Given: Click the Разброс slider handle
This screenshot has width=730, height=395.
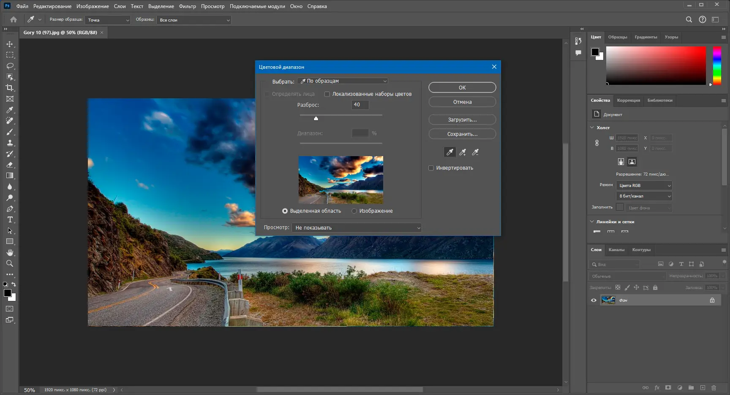Looking at the screenshot, I should [316, 119].
